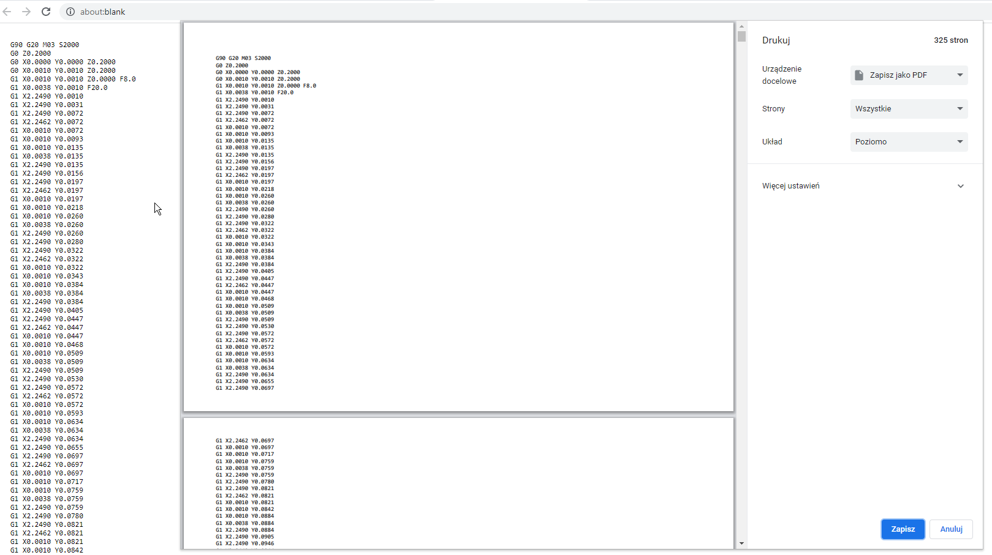Viewport: 992px width, 555px height.
Task: Click the preview scrollbar down arrow
Action: click(741, 543)
